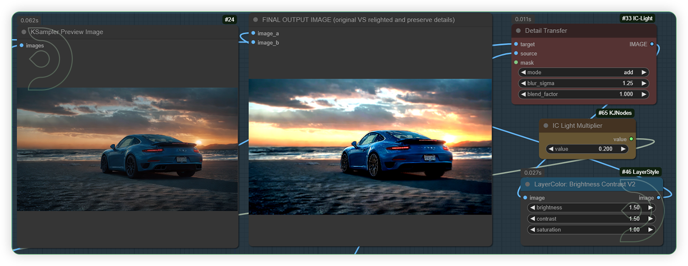Click the #46 LayerStyle badge
The image size is (688, 266).
pyautogui.click(x=640, y=172)
